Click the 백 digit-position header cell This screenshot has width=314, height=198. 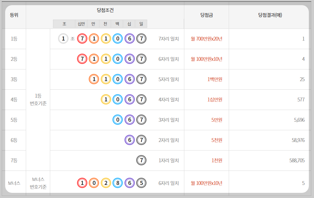117,24
